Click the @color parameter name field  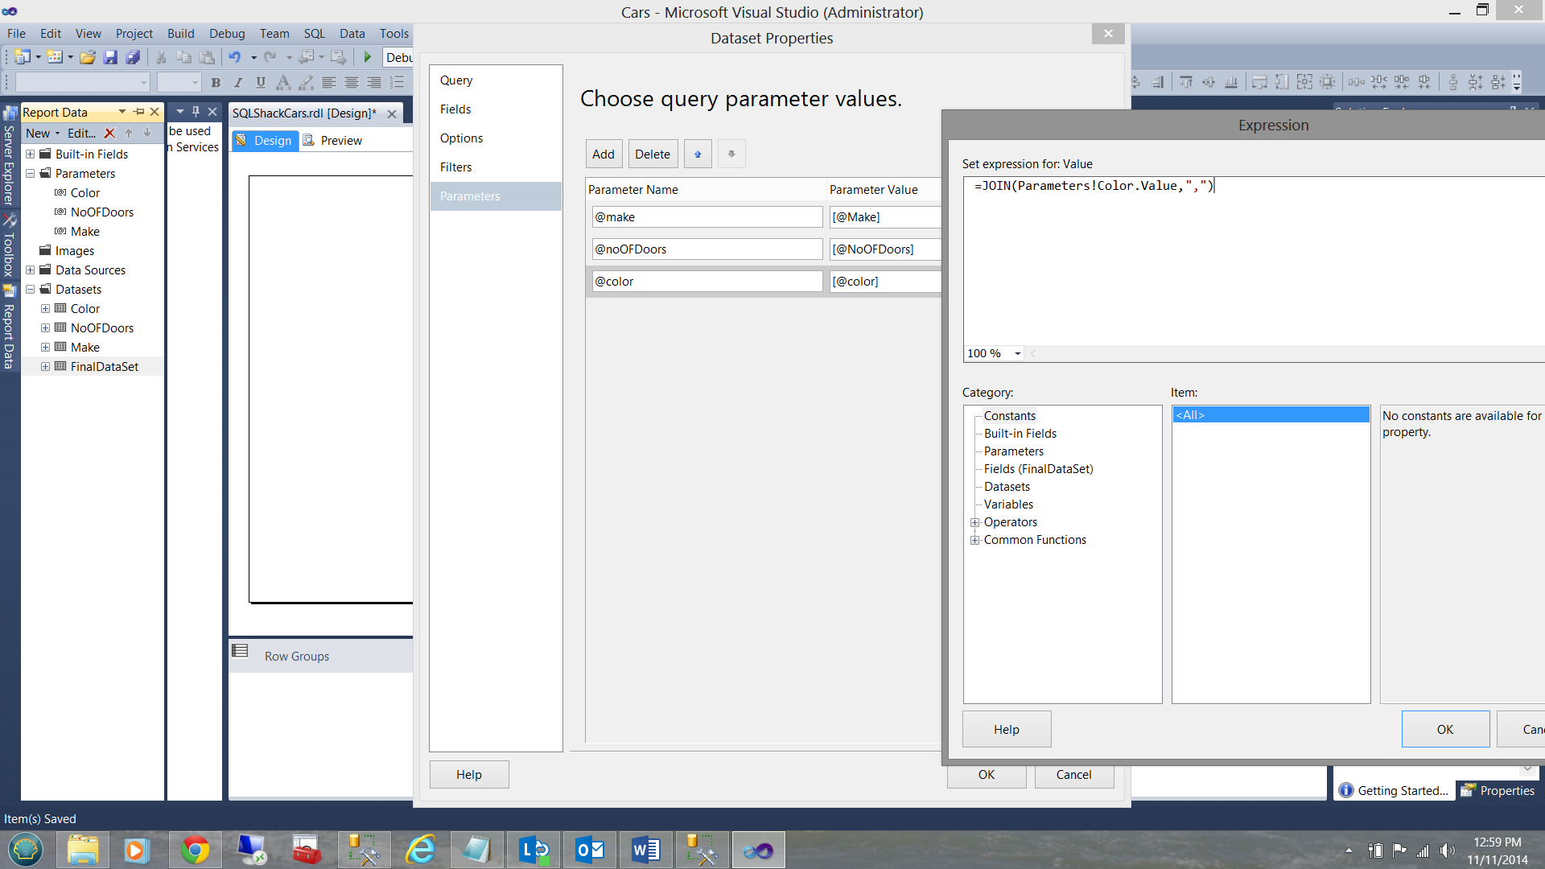click(706, 282)
